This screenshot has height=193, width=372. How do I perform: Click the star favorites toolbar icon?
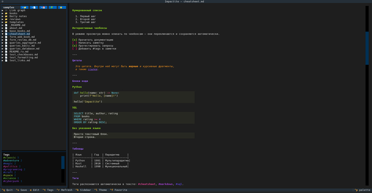(x=62, y=7)
